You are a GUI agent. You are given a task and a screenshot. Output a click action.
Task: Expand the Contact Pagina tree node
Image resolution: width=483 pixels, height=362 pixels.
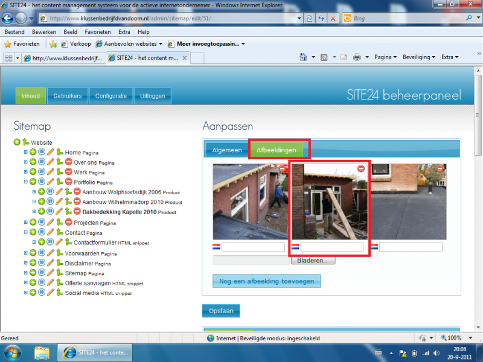25,232
